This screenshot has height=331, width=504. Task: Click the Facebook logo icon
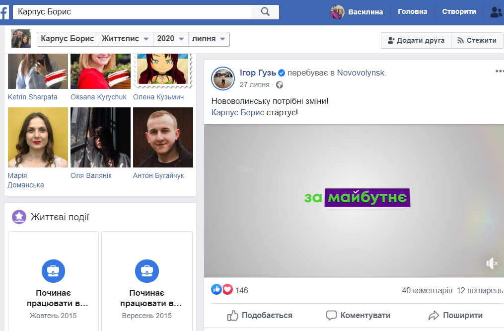4,12
